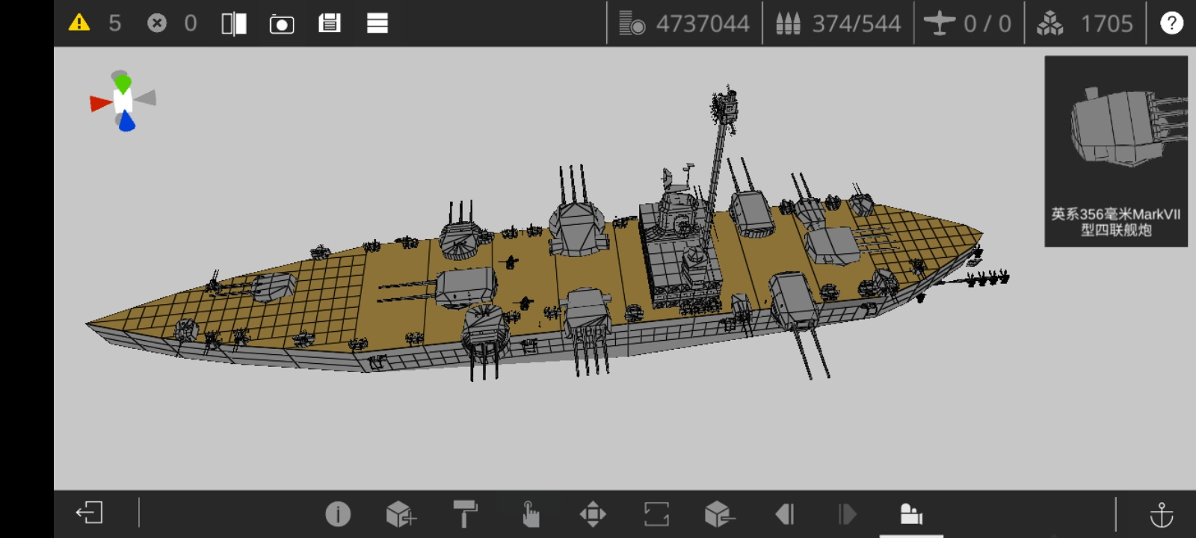Image resolution: width=1196 pixels, height=538 pixels.
Task: Select the 英系356毫米MarkVII four-barrel turret thumbnail
Action: coord(1116,151)
